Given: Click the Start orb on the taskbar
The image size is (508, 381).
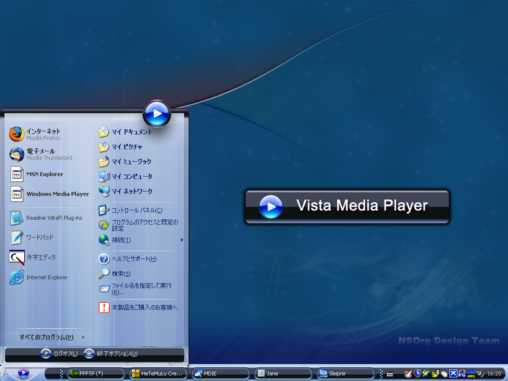Looking at the screenshot, I should (24, 372).
